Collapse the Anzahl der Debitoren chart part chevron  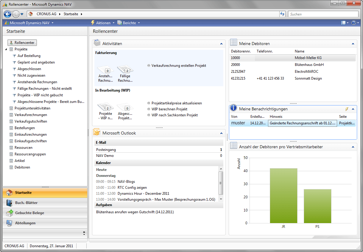click(x=353, y=147)
